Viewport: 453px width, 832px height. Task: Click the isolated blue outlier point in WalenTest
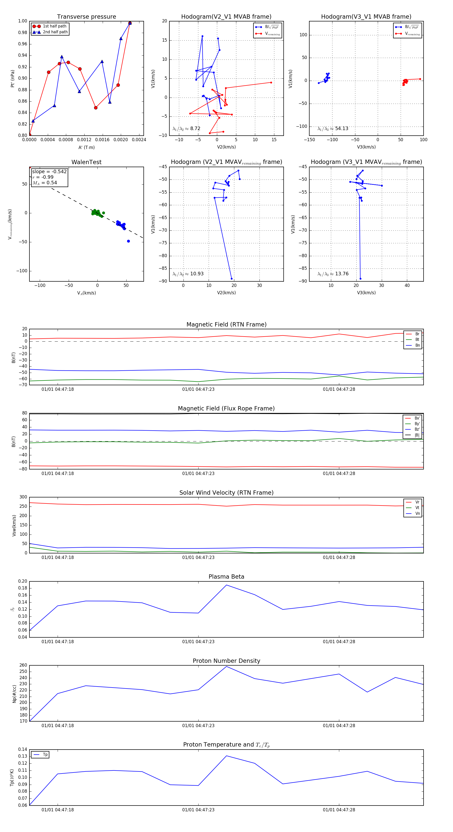(x=128, y=241)
